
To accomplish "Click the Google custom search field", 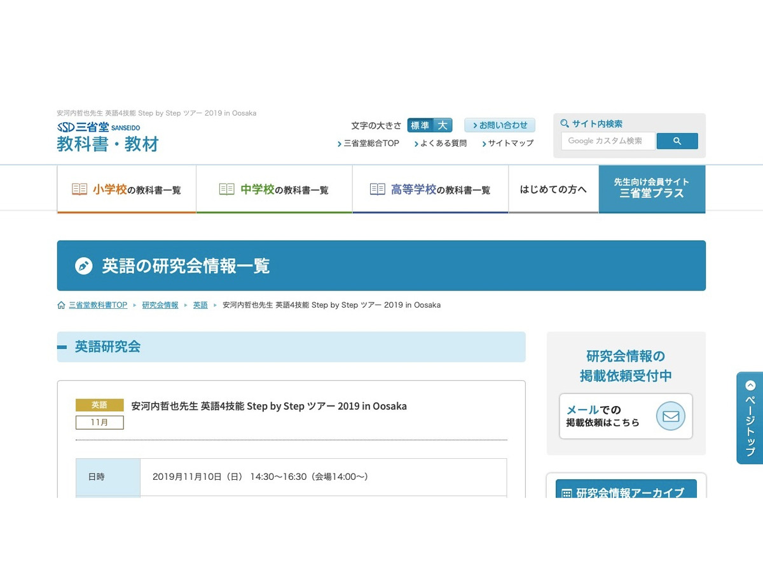I will (x=607, y=141).
